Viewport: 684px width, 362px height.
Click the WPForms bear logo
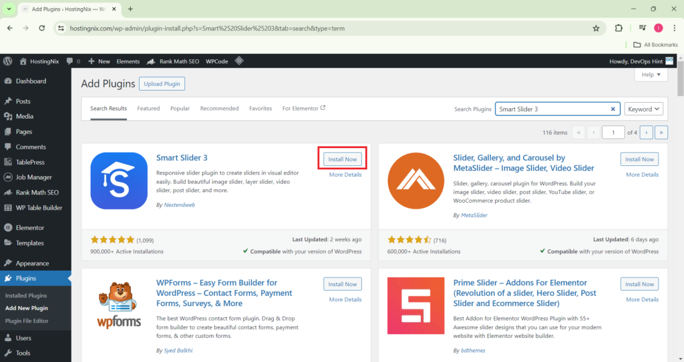(119, 305)
